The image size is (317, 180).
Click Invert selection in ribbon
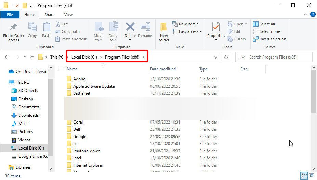coord(270,39)
